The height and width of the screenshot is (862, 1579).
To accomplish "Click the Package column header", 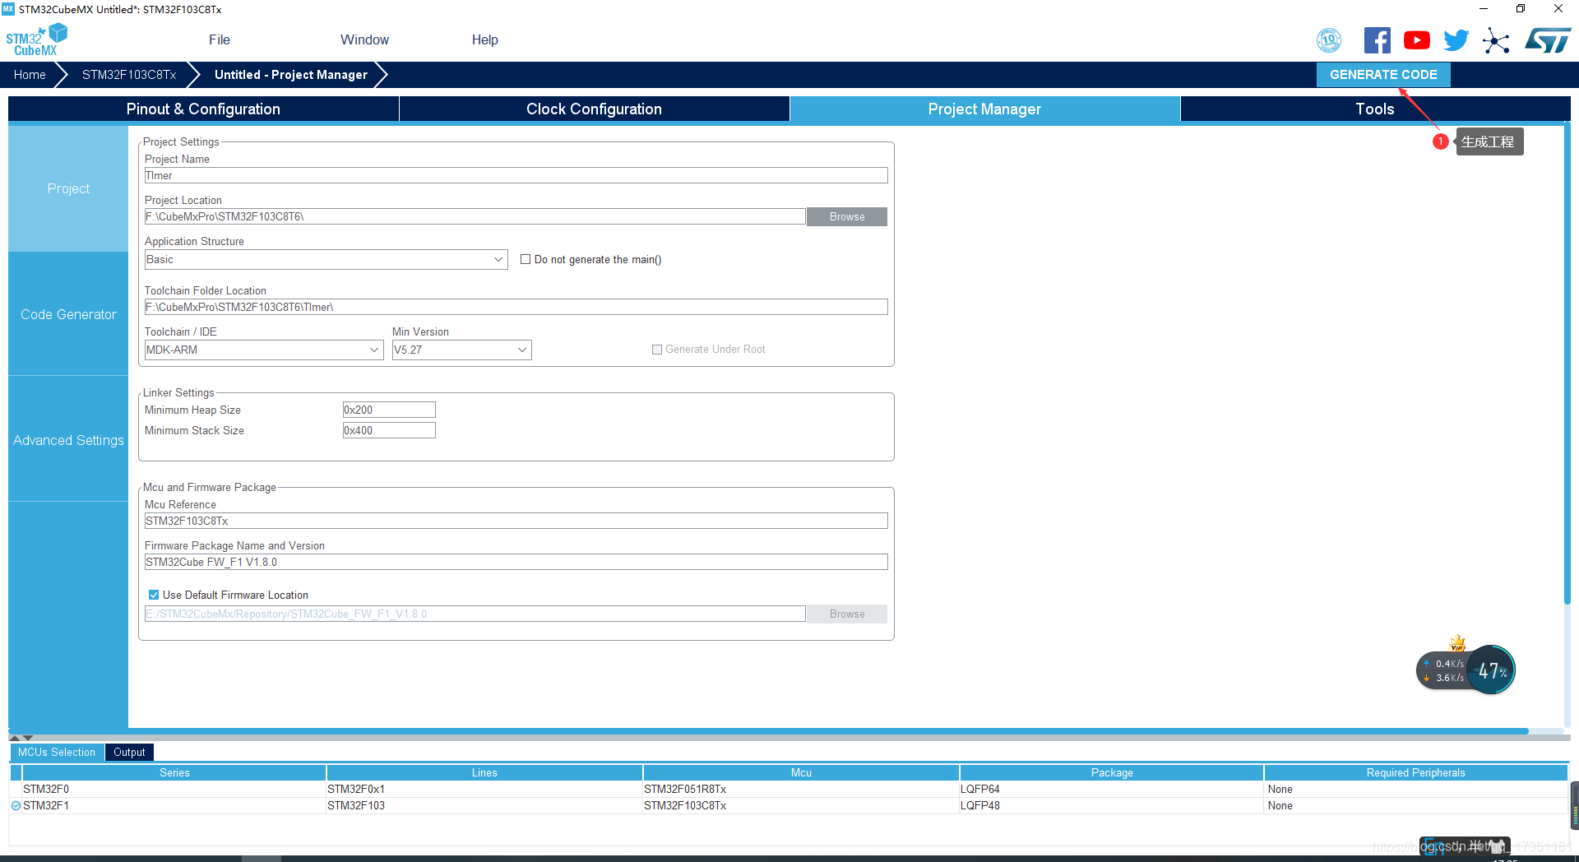I will pyautogui.click(x=1112, y=772).
